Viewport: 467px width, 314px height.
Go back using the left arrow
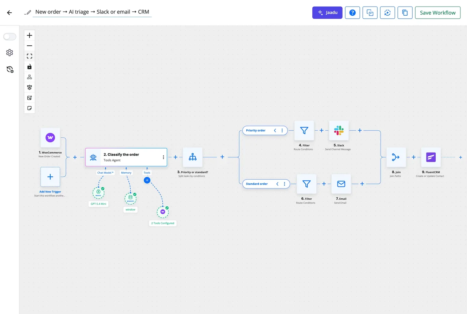[x=9, y=12]
